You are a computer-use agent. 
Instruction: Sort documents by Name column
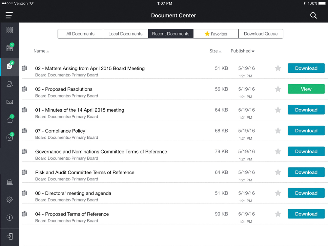click(x=41, y=51)
